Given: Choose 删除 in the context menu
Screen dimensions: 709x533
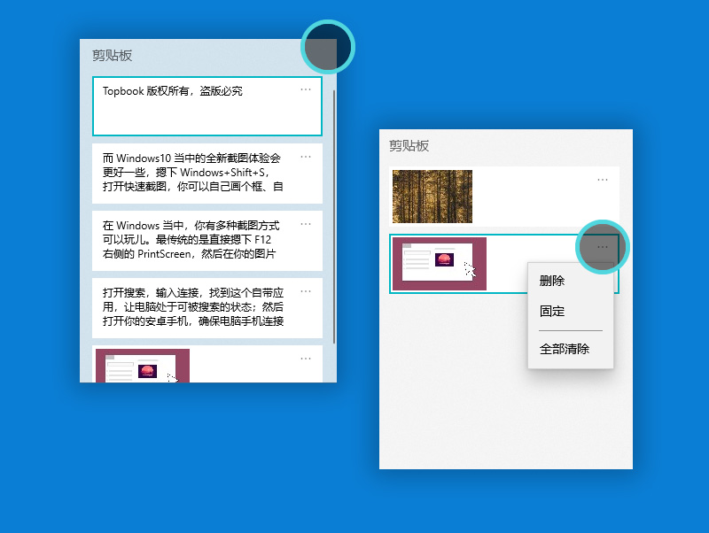Looking at the screenshot, I should tap(552, 281).
